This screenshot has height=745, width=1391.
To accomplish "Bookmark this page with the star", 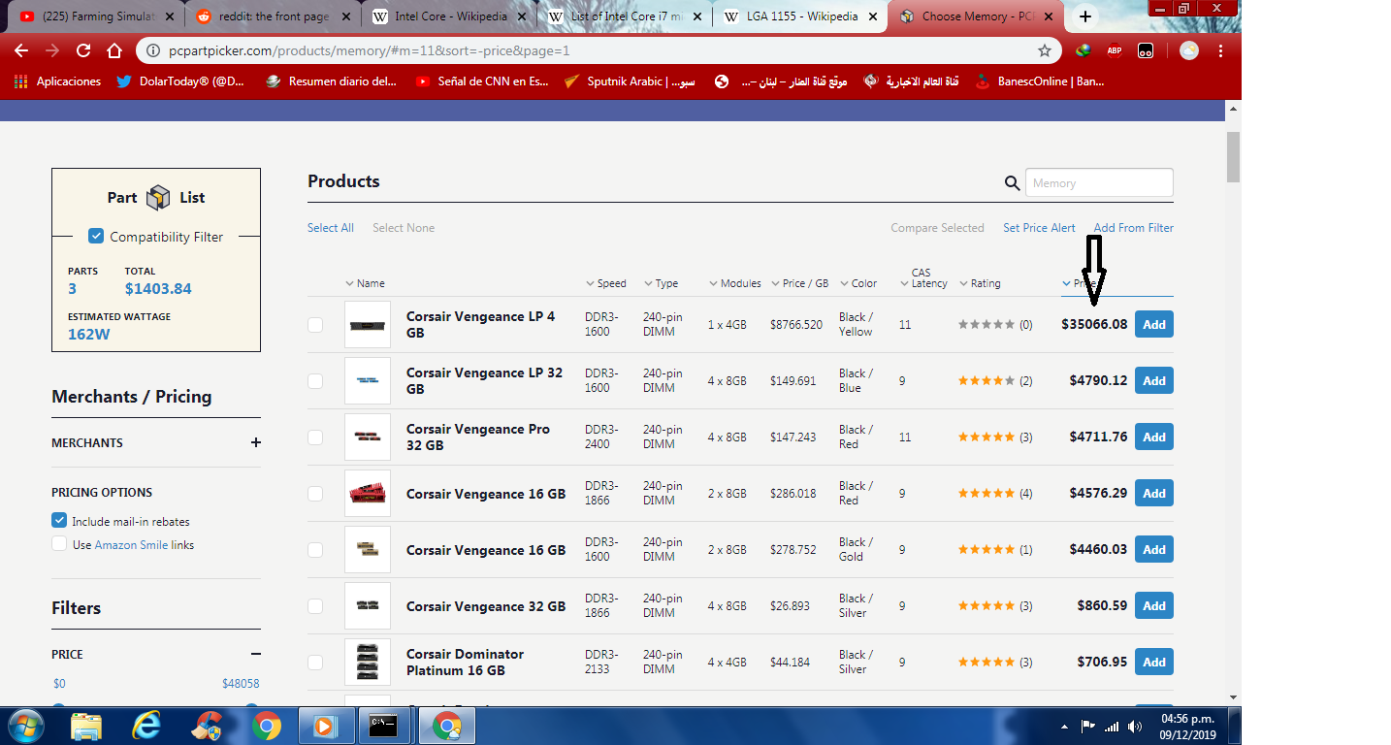I will point(1045,50).
